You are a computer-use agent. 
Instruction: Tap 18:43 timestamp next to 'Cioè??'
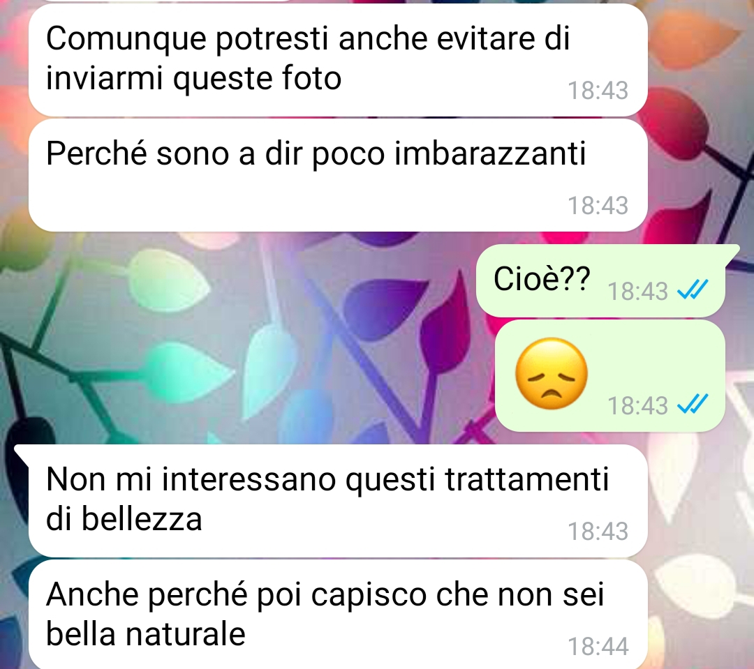coord(637,291)
